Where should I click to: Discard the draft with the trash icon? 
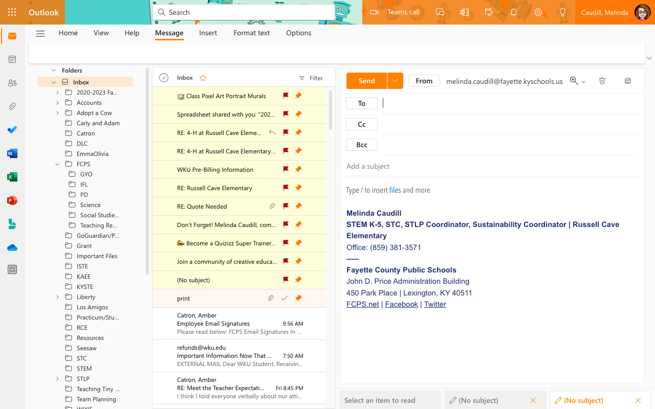602,81
